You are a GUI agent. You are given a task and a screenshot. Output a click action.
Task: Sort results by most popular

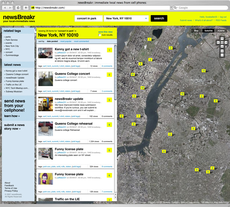(x=66, y=41)
